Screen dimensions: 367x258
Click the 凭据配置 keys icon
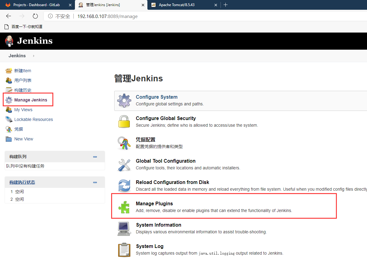point(124,143)
